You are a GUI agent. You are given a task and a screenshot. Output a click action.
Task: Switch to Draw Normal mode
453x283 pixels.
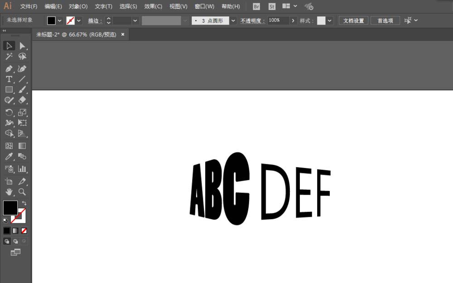7,241
